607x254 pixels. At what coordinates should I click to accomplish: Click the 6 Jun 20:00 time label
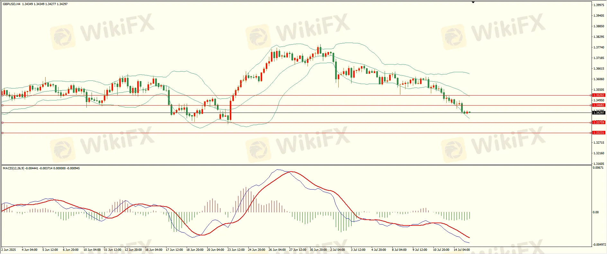tap(71, 250)
